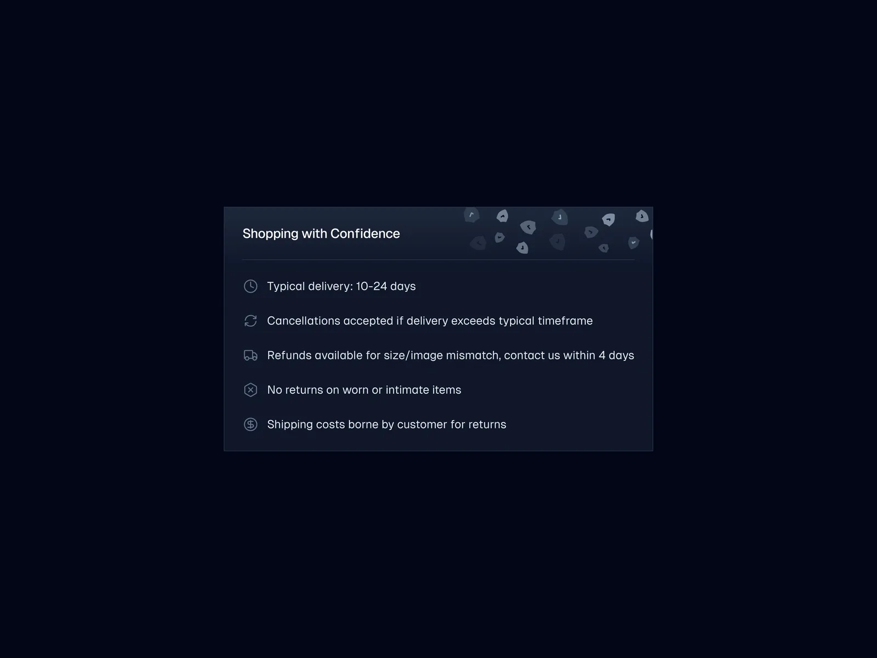This screenshot has width=877, height=658.
Task: Click the circular refresh arrows icon beside cancellations
Action: pos(250,321)
